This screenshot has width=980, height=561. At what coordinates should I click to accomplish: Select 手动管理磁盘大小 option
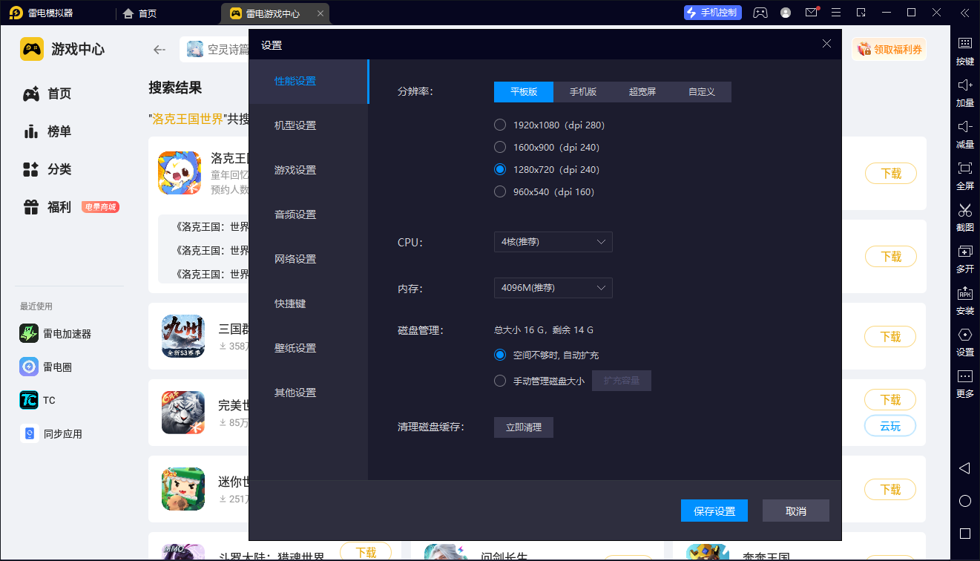click(x=539, y=381)
